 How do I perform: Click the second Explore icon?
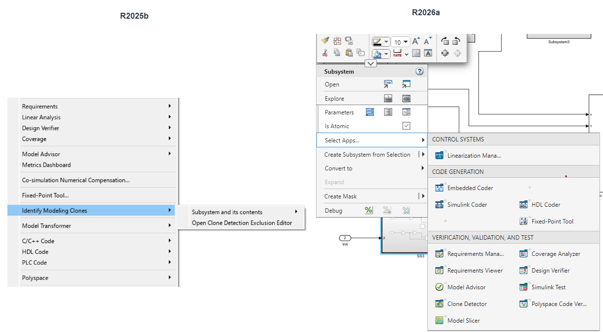click(406, 98)
